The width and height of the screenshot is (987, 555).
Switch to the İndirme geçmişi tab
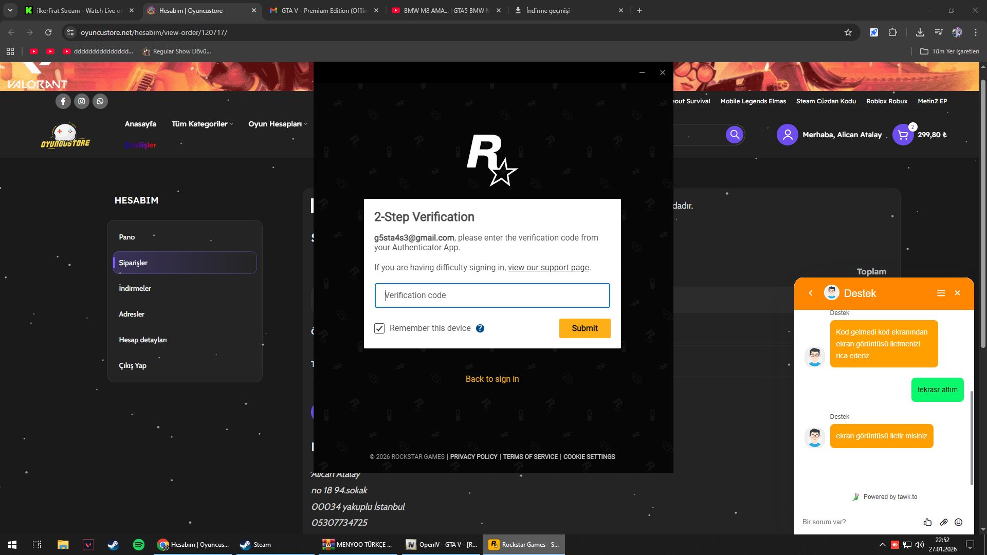(x=569, y=10)
